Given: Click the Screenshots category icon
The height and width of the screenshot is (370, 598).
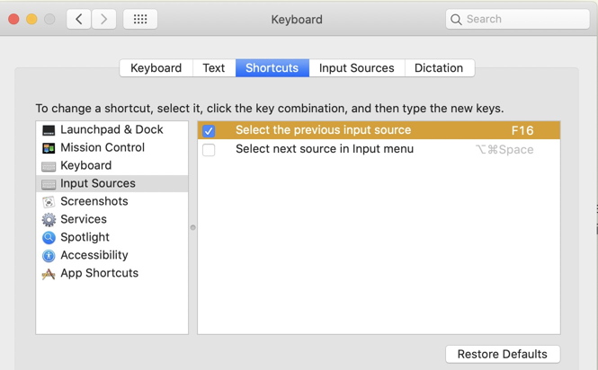Looking at the screenshot, I should [x=49, y=202].
